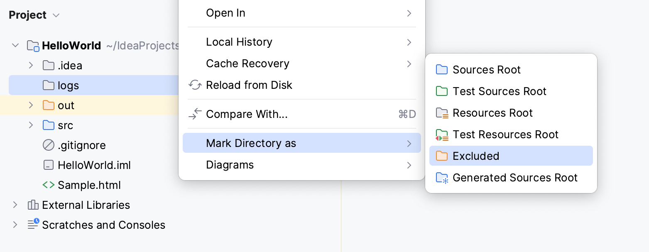649x252 pixels.
Task: Open the Diagrams menu item
Action: click(230, 164)
